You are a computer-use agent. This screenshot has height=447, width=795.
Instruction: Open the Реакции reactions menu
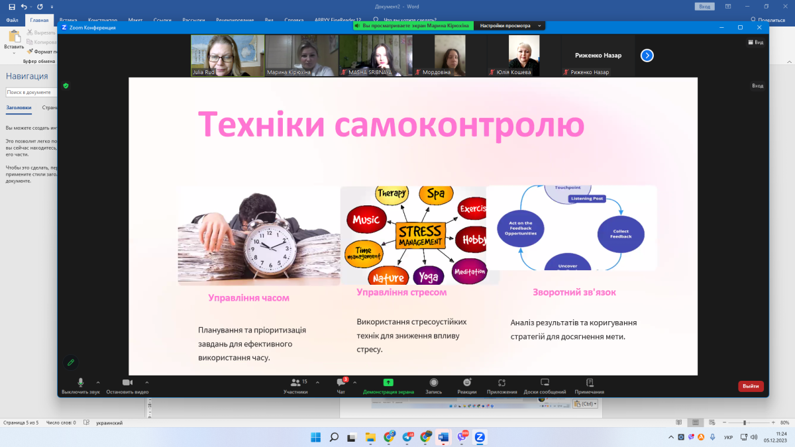pyautogui.click(x=466, y=383)
